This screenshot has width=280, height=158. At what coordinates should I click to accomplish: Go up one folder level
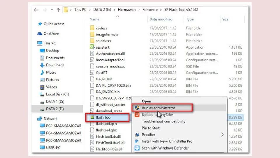point(58,10)
